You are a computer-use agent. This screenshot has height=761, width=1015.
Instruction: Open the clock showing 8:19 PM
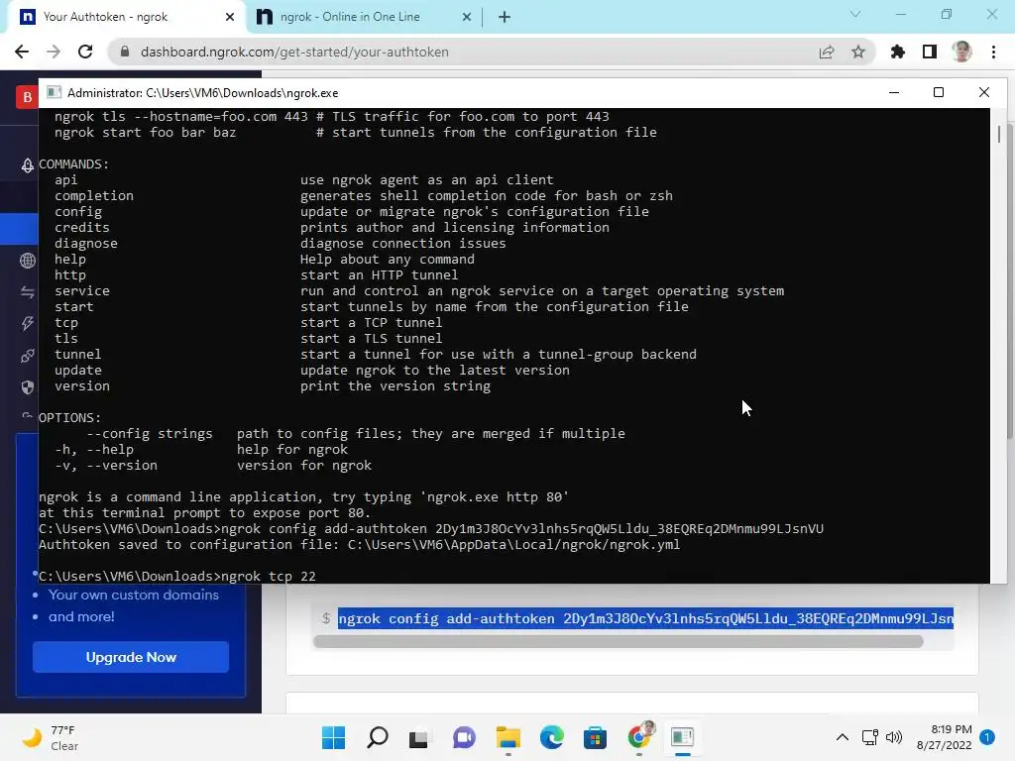pos(945,737)
